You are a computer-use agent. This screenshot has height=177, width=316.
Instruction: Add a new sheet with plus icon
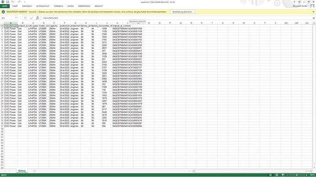point(34,171)
